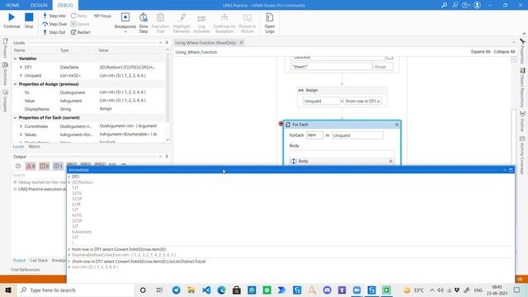Click the Focus button in the ribbon
The image size is (528, 297).
[x=102, y=16]
